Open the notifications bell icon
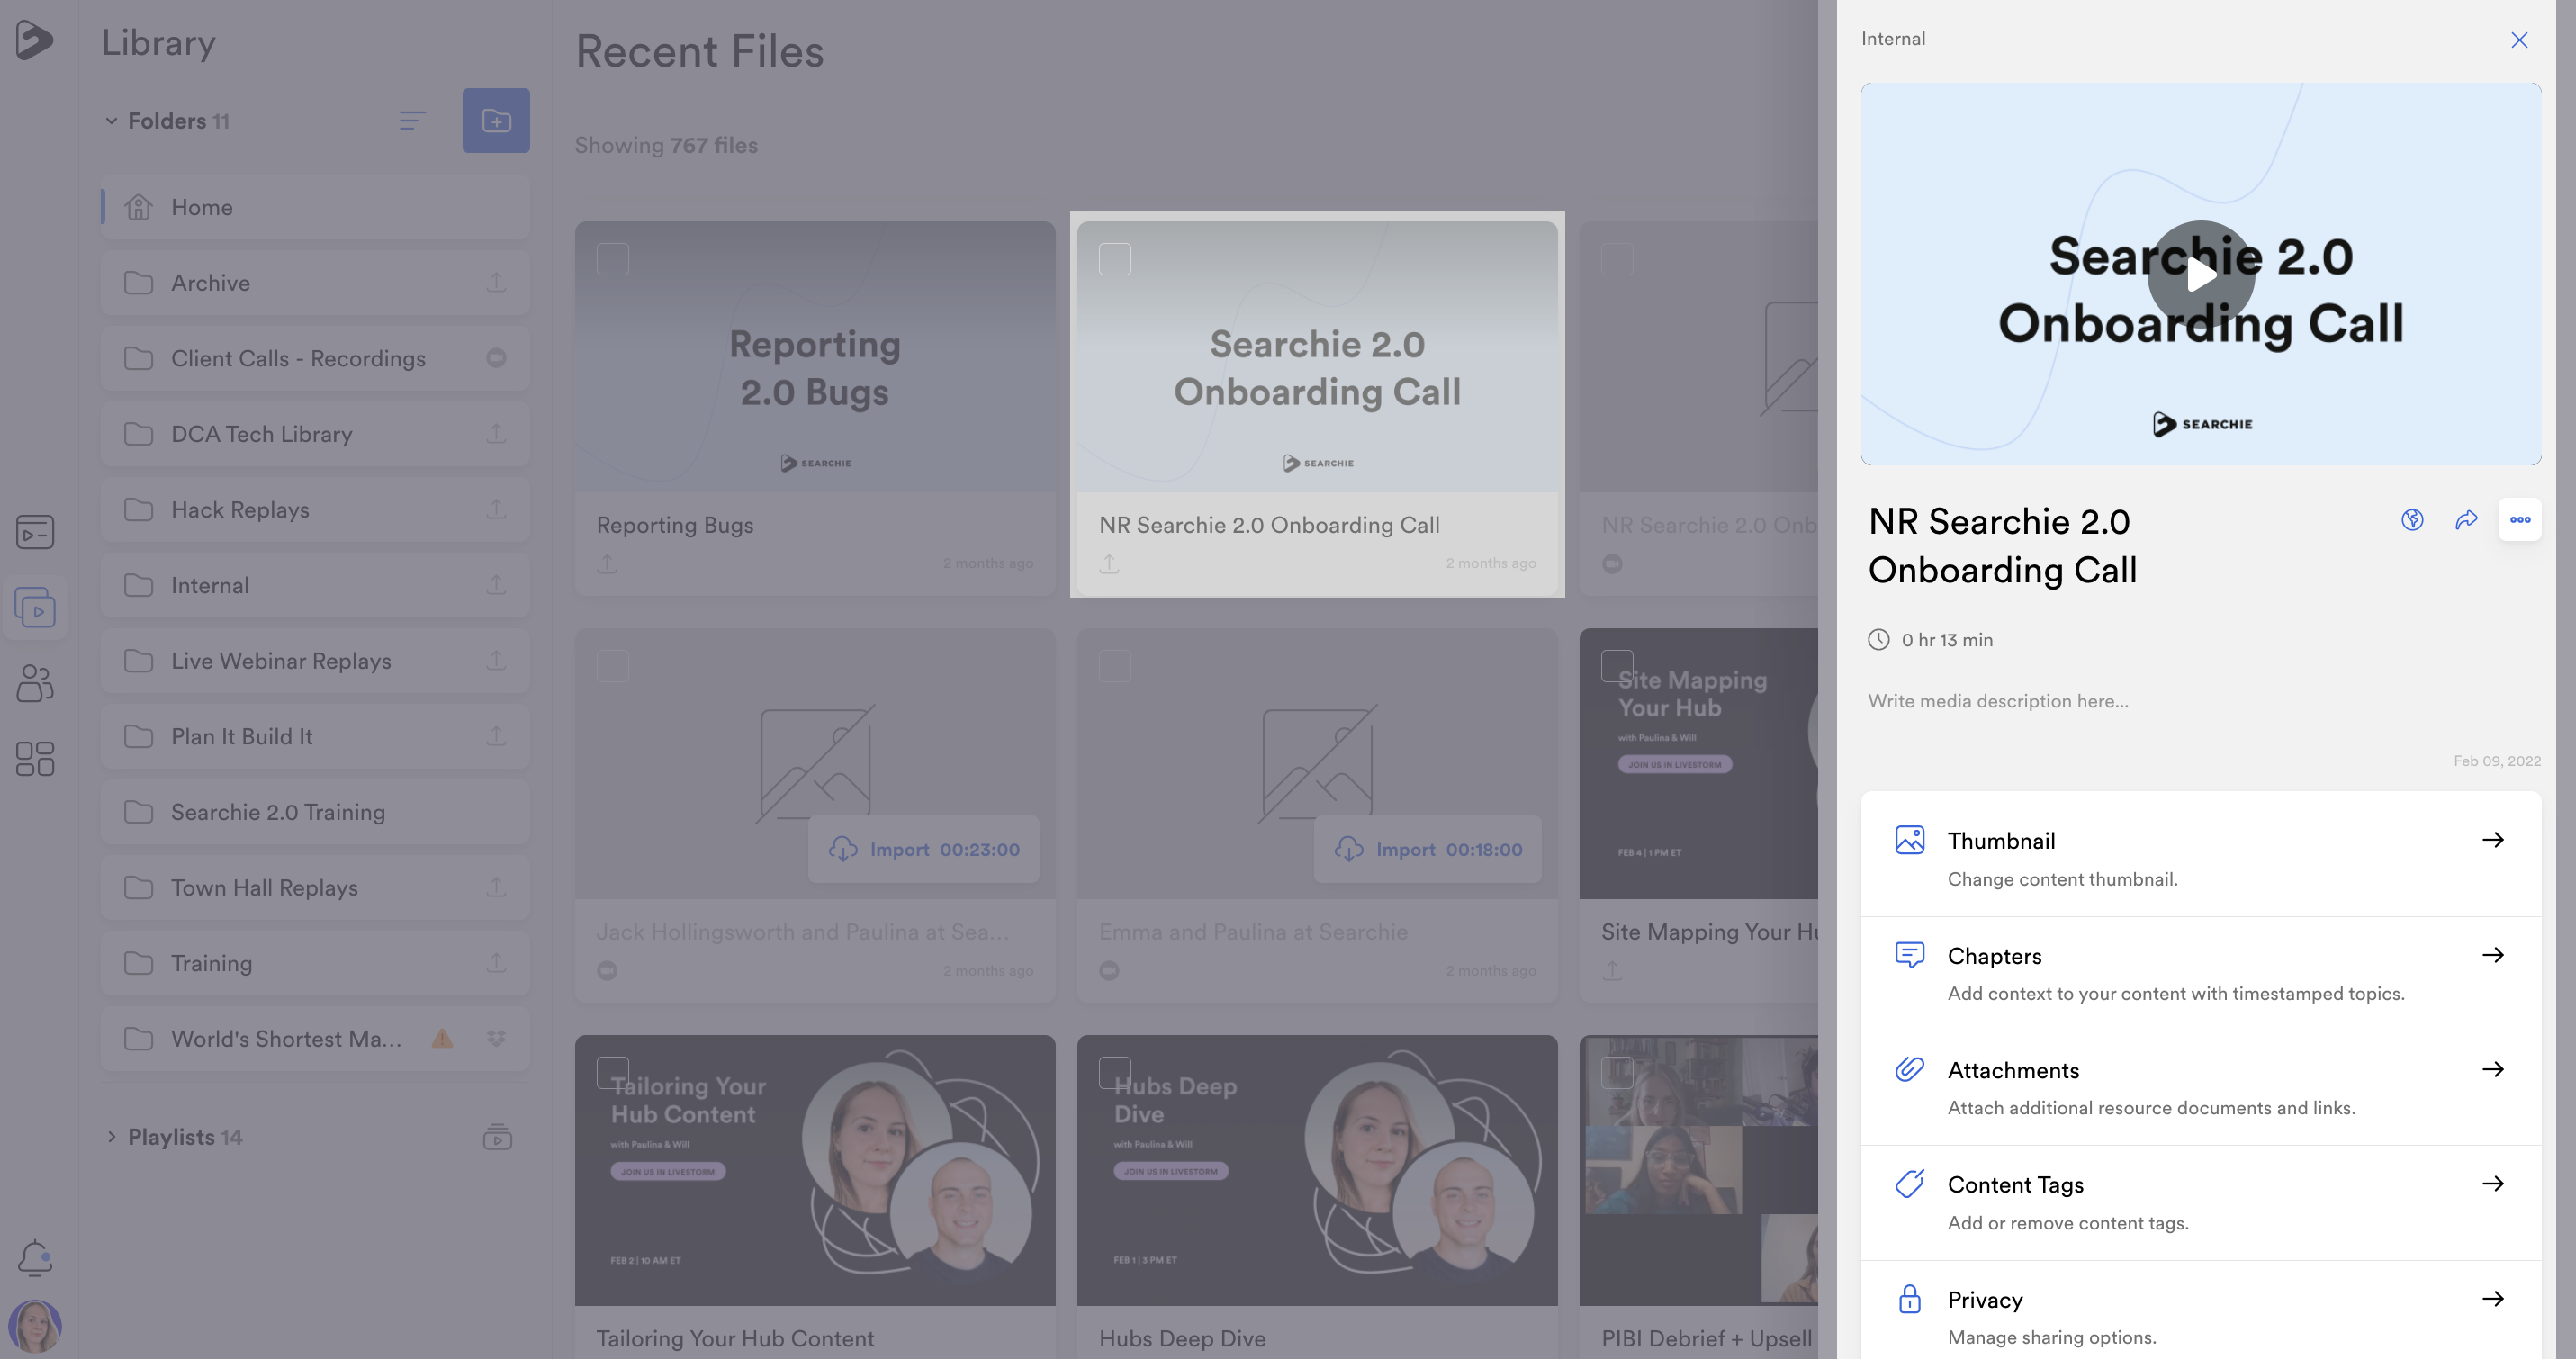Screen dimensions: 2576x1359 [35, 1257]
